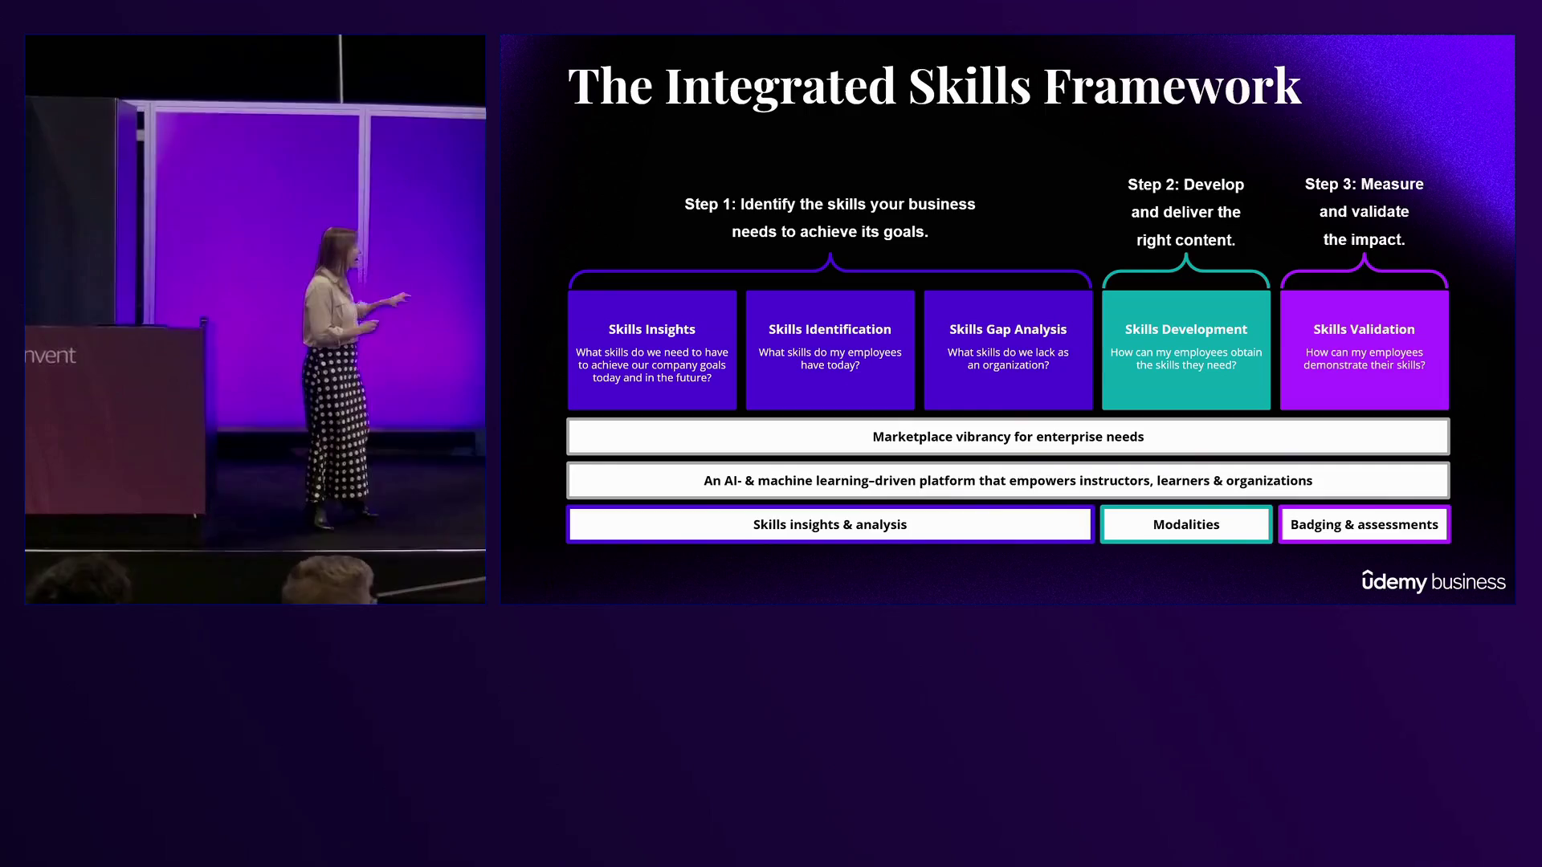Click the Marketplace vibrancy for enterprise bar
Screen dimensions: 1542x867
pyautogui.click(x=1008, y=437)
